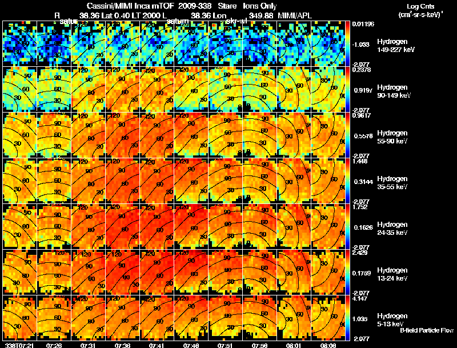457x348 pixels.
Task: Open the 24-35 keV image panel at 07:56
Action: (260, 226)
